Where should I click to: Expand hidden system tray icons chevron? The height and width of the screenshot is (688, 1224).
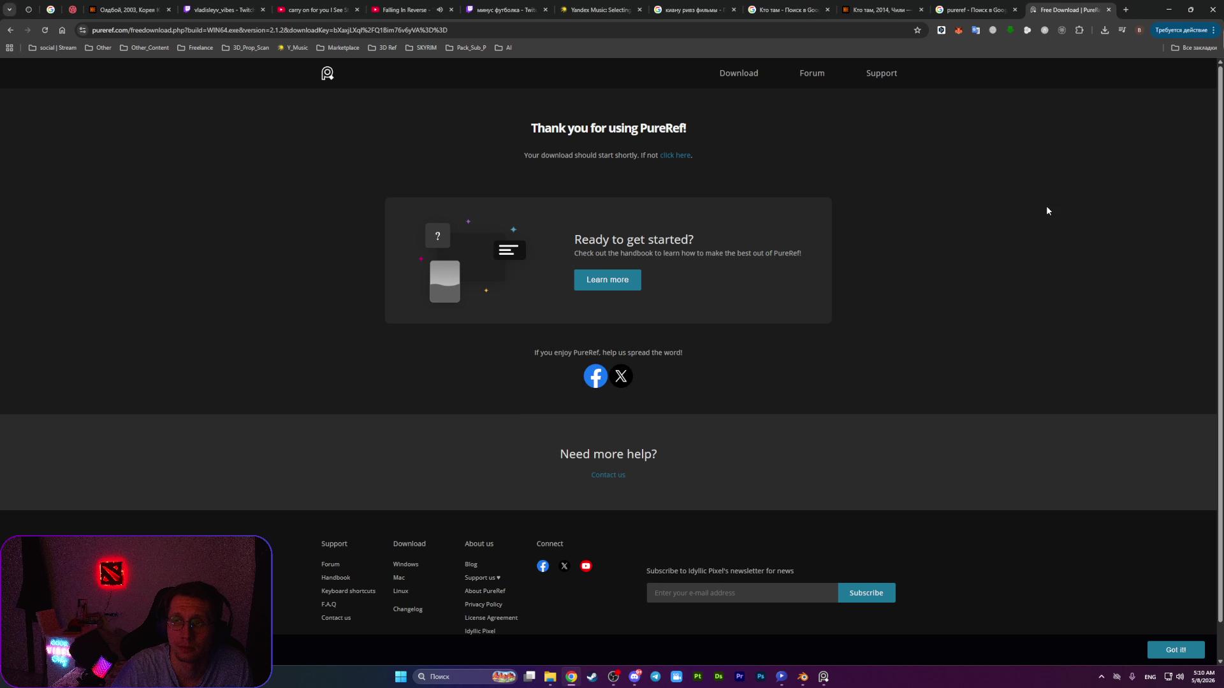coord(1101,677)
